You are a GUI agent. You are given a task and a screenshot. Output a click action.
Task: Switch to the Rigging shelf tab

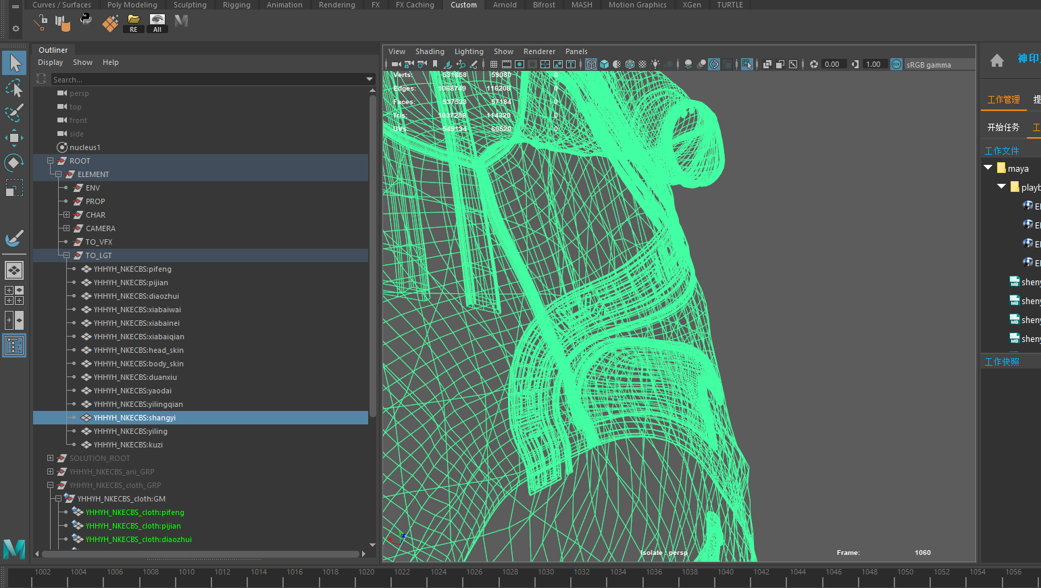click(236, 5)
